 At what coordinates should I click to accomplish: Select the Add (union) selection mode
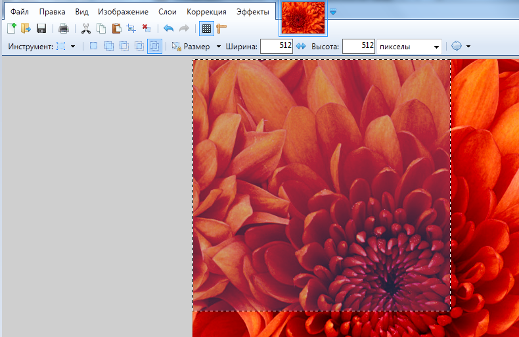[x=109, y=46]
